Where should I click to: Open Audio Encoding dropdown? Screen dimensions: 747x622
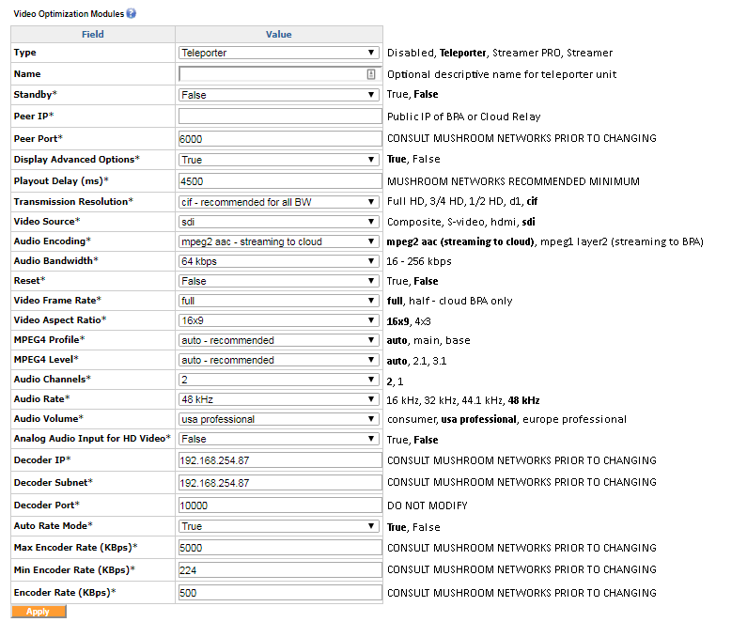coord(279,241)
